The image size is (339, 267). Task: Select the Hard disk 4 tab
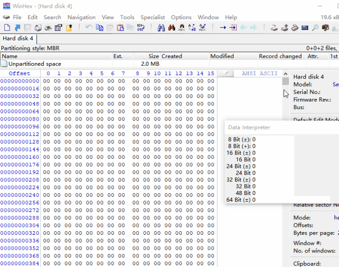(x=18, y=39)
